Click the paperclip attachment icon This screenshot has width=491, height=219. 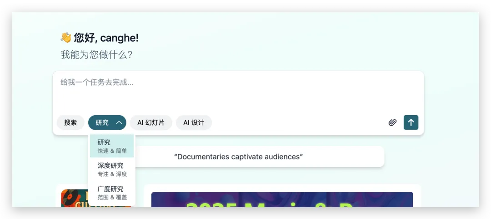tap(392, 122)
